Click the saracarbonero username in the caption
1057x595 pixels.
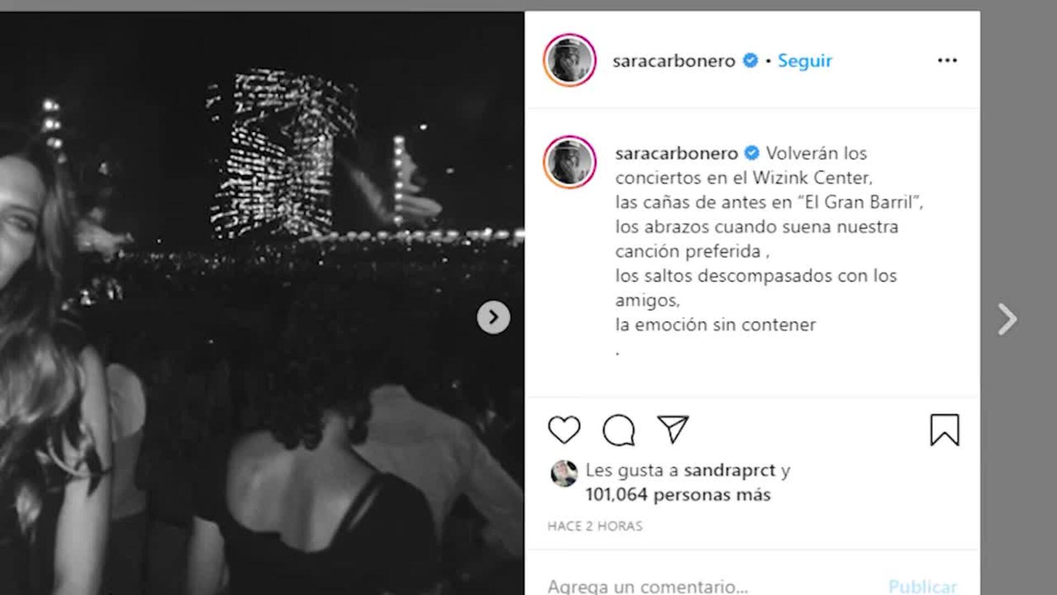tap(677, 153)
